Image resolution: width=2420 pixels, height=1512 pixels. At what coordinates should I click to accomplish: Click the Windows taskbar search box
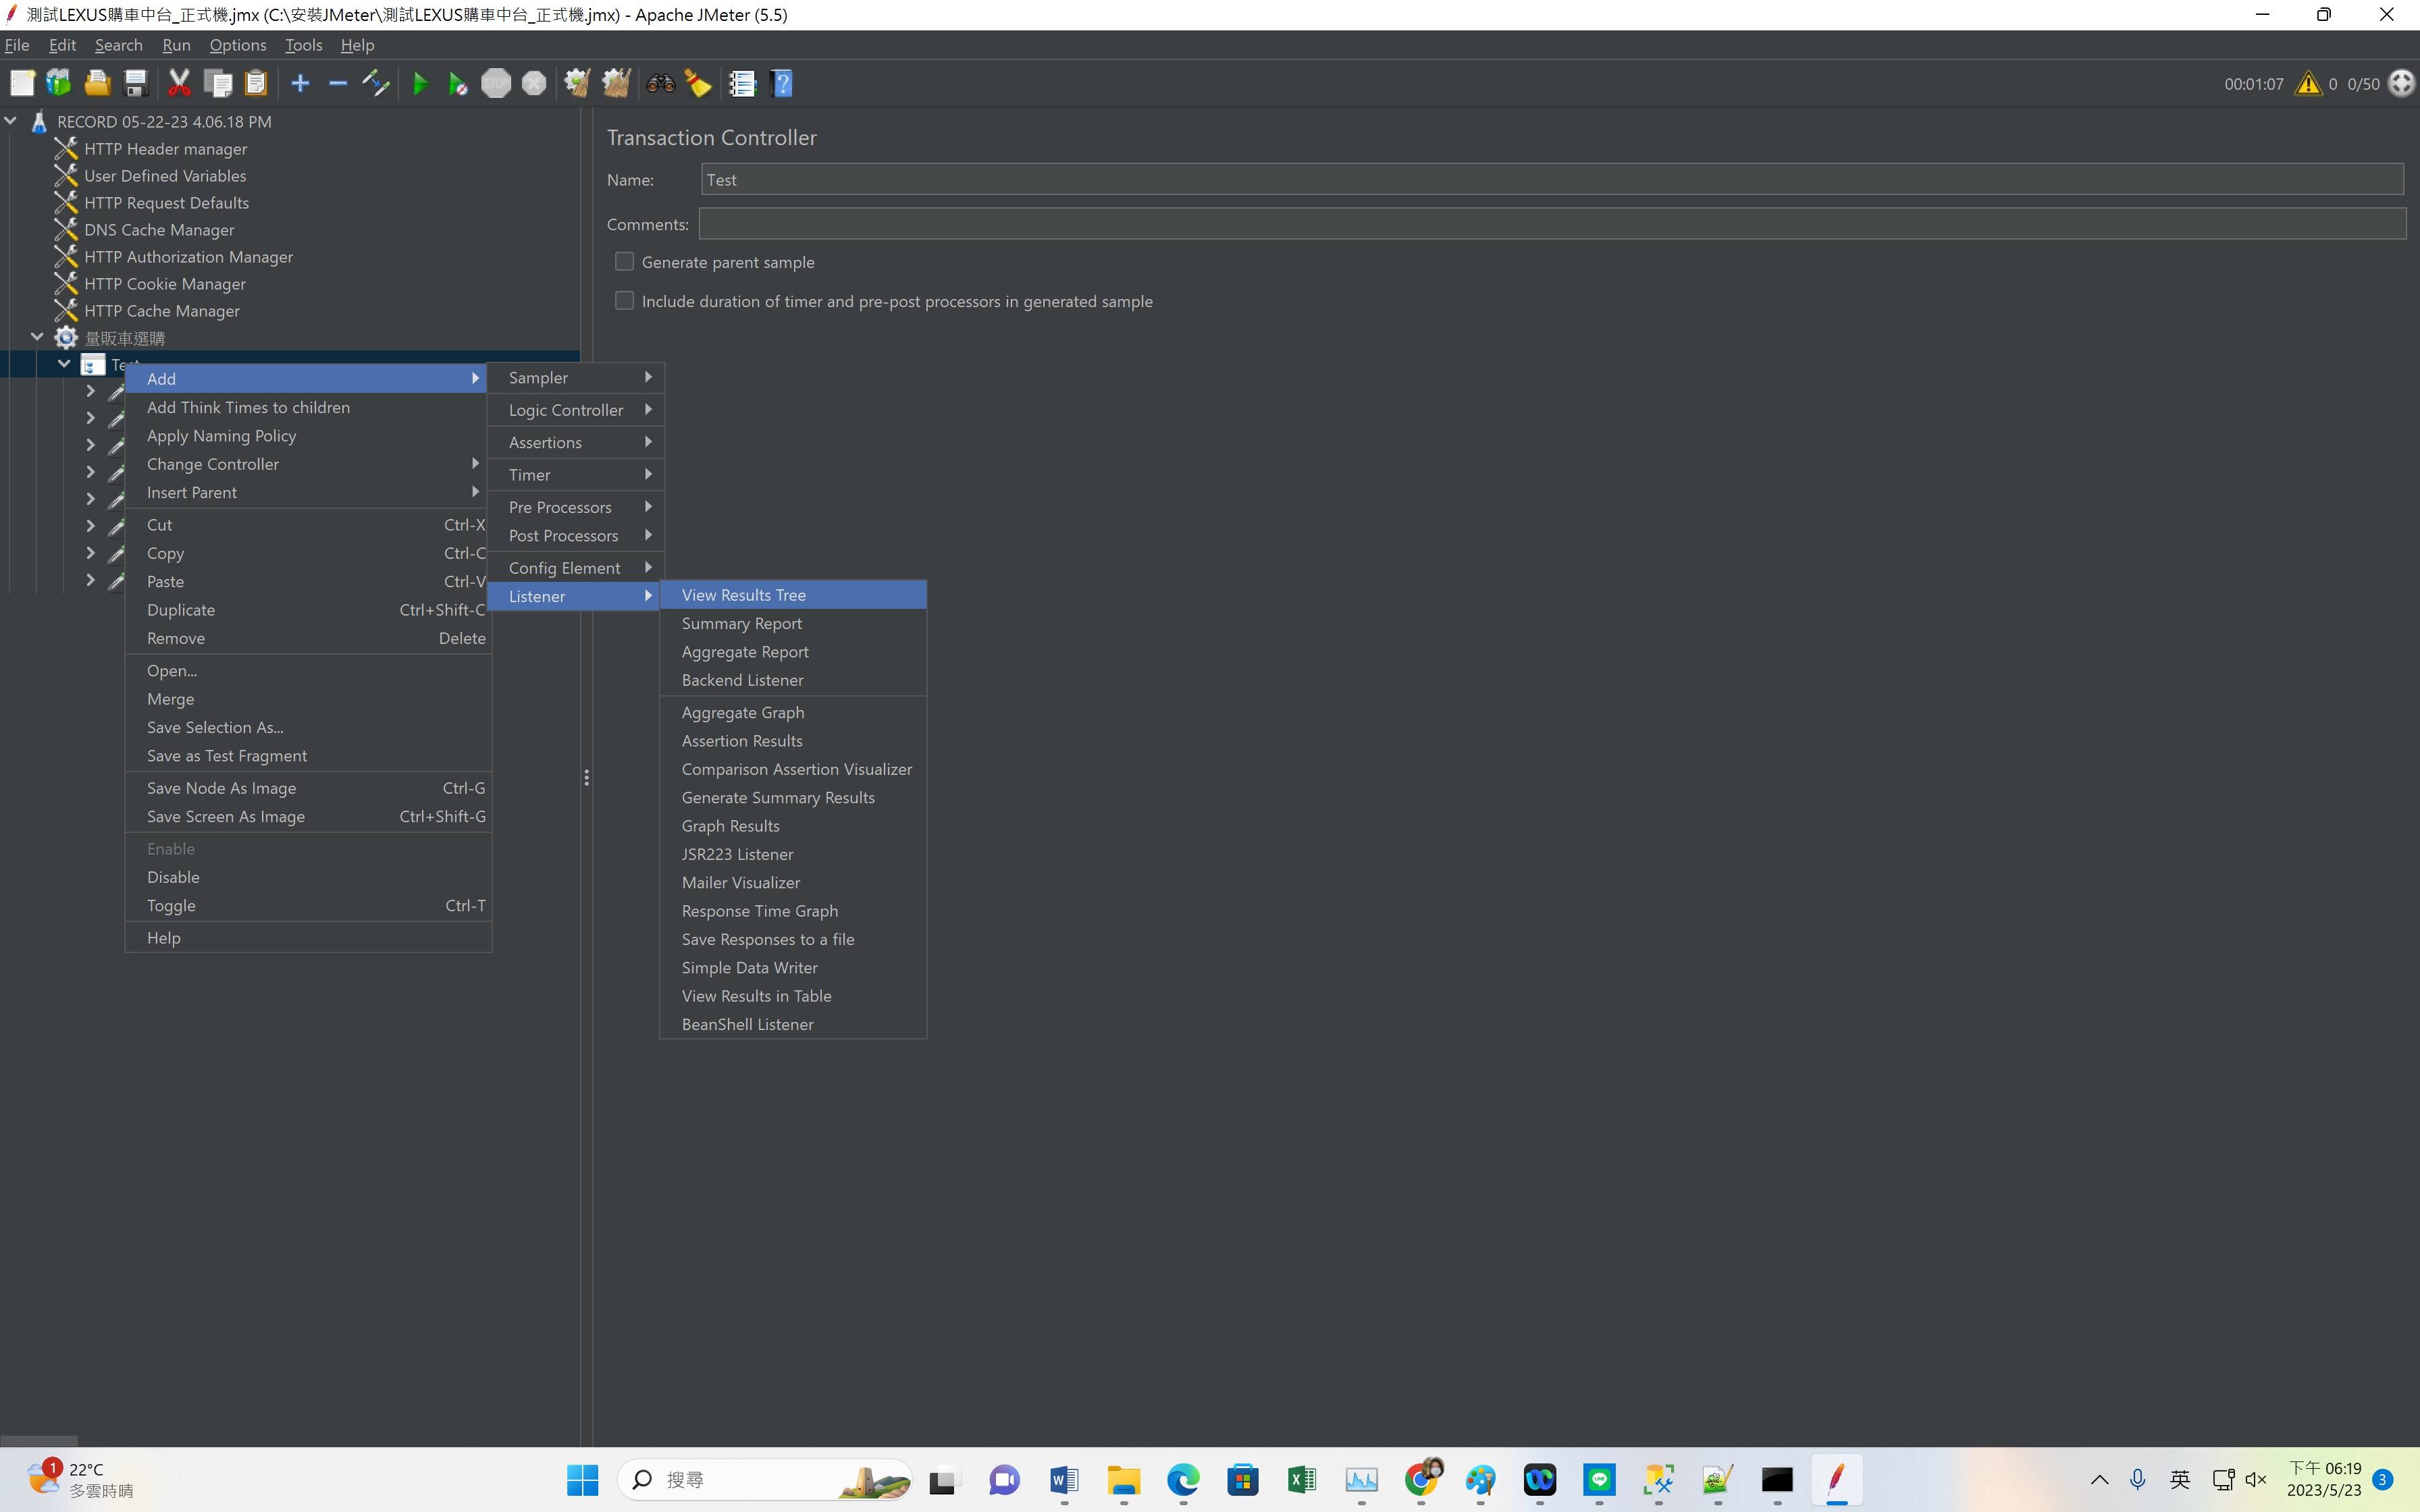765,1480
